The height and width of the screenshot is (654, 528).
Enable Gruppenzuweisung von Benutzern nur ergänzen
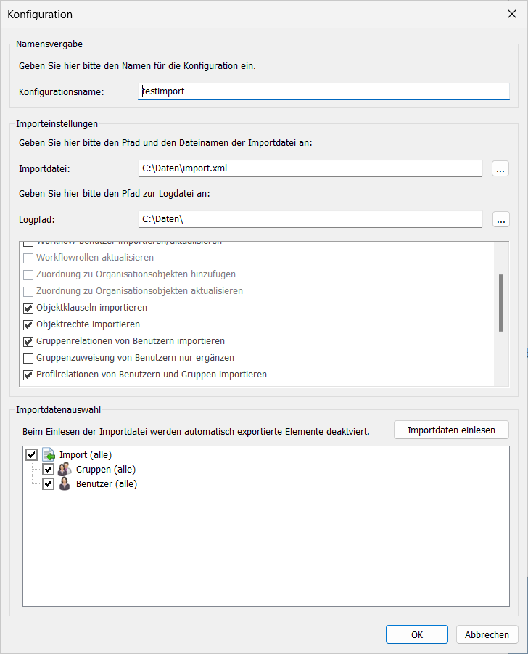coord(28,358)
